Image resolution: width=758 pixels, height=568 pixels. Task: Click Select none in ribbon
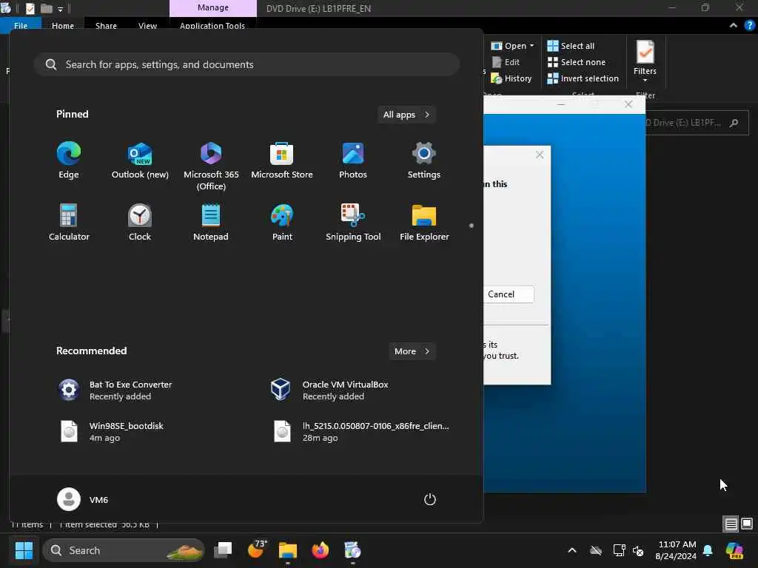pos(576,62)
